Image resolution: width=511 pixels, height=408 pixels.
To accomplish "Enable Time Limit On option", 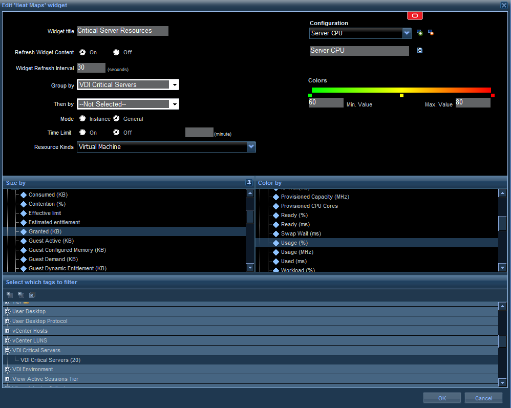I will (82, 133).
